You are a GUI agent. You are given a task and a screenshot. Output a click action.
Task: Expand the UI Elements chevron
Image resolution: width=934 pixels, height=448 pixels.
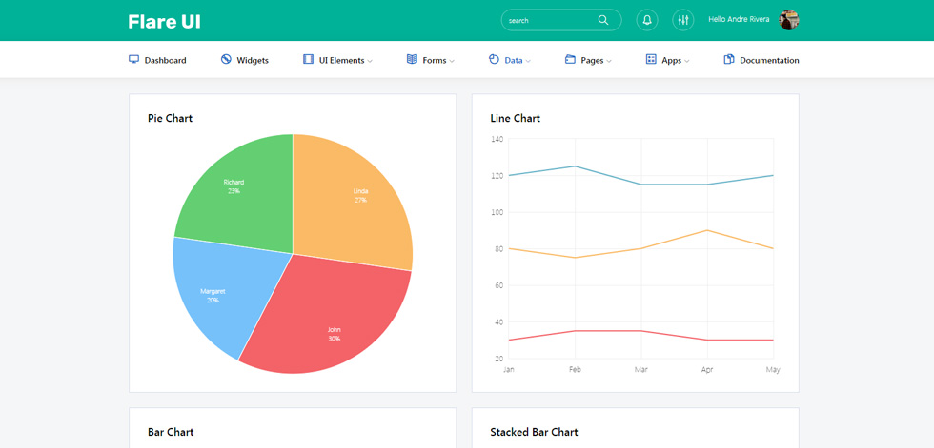370,61
